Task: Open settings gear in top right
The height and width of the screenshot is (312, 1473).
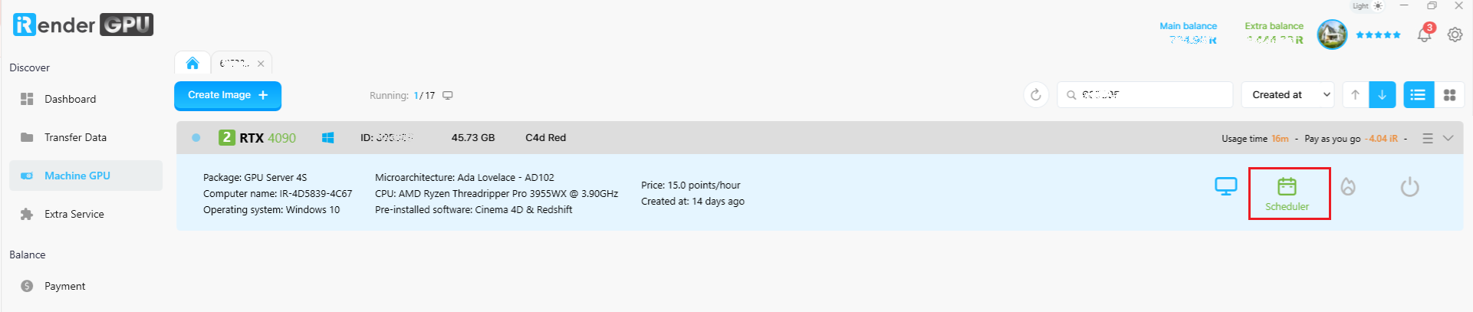Action: click(1455, 34)
